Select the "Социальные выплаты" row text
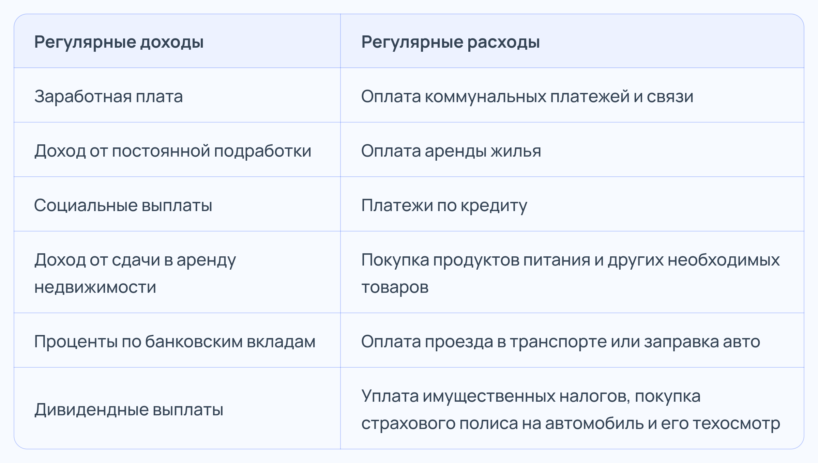The width and height of the screenshot is (818, 463). point(123,205)
